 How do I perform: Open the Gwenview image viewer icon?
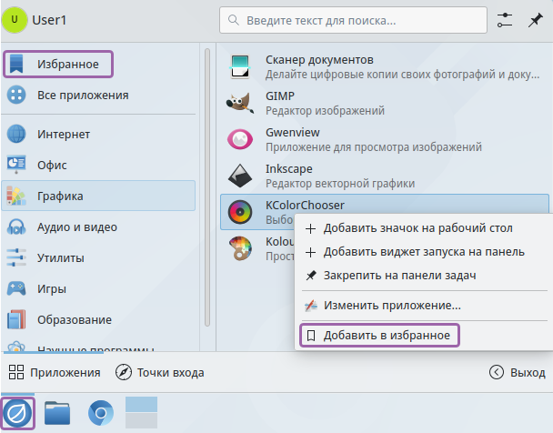coord(240,138)
